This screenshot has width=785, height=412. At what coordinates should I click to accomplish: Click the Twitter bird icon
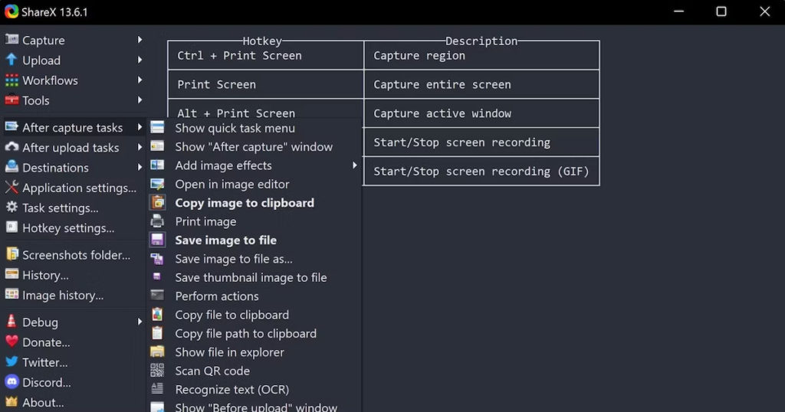11,362
